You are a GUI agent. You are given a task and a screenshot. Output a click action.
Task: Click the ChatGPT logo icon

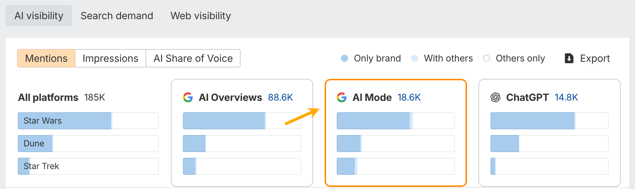point(495,97)
